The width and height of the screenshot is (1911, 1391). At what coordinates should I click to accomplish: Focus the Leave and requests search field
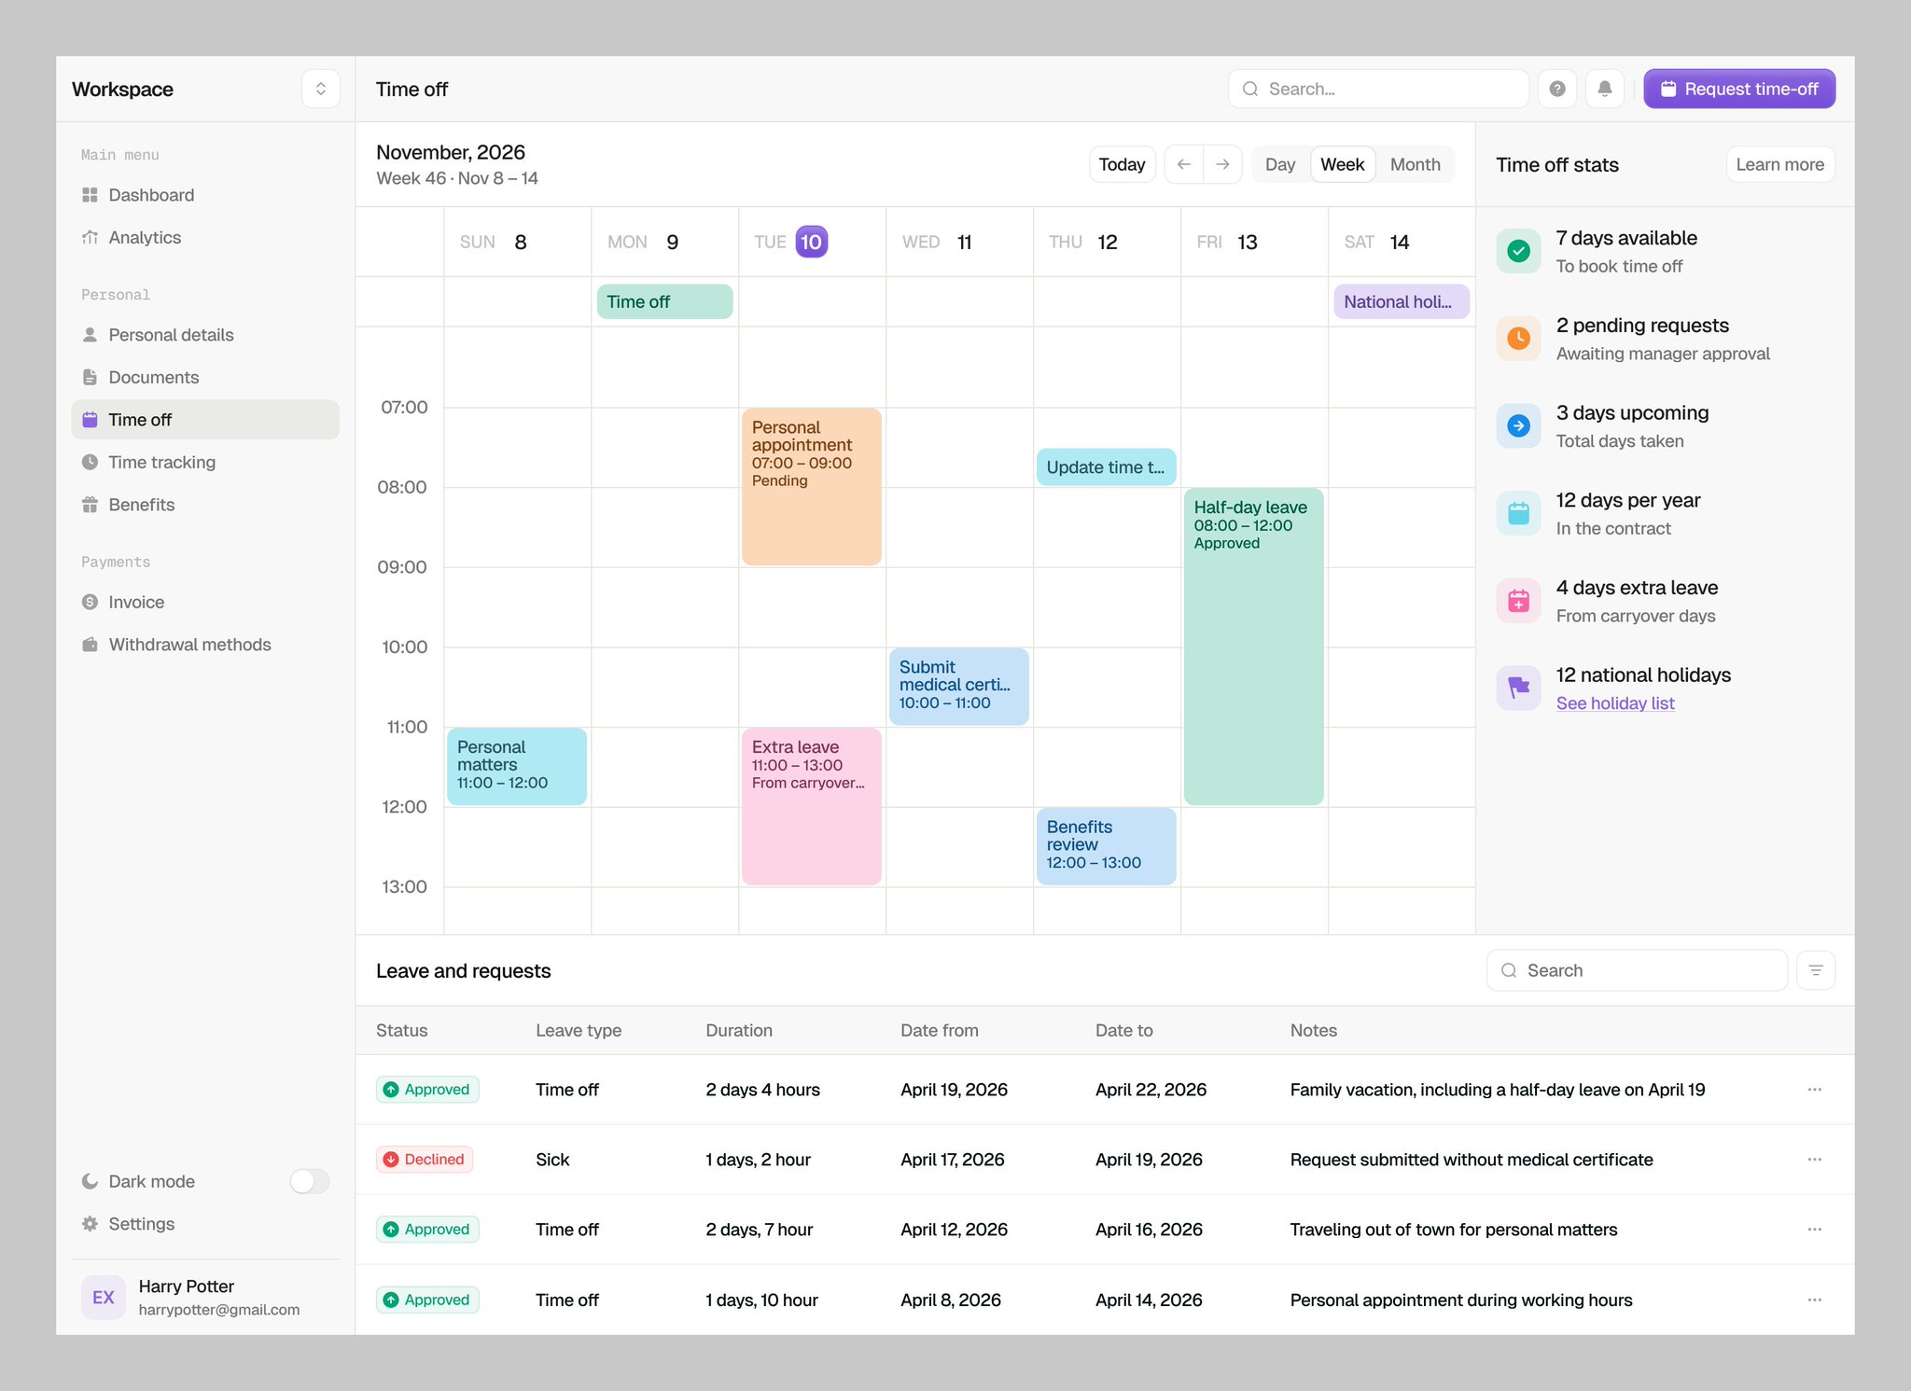pyautogui.click(x=1637, y=970)
